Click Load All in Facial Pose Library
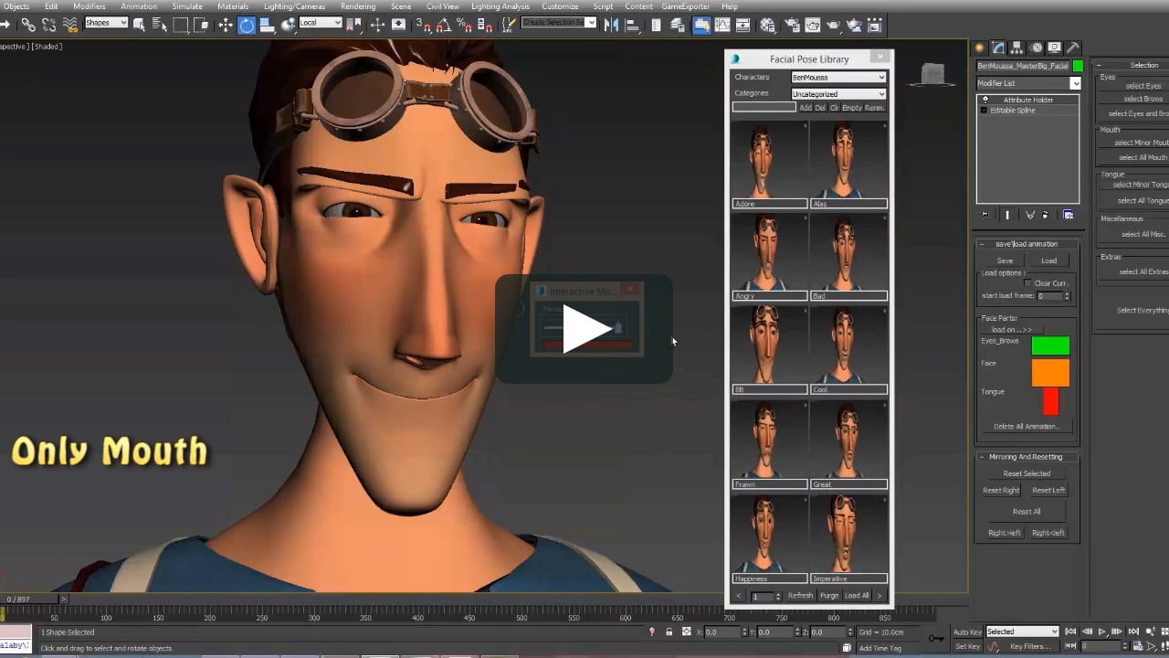The width and height of the screenshot is (1169, 658). (857, 596)
